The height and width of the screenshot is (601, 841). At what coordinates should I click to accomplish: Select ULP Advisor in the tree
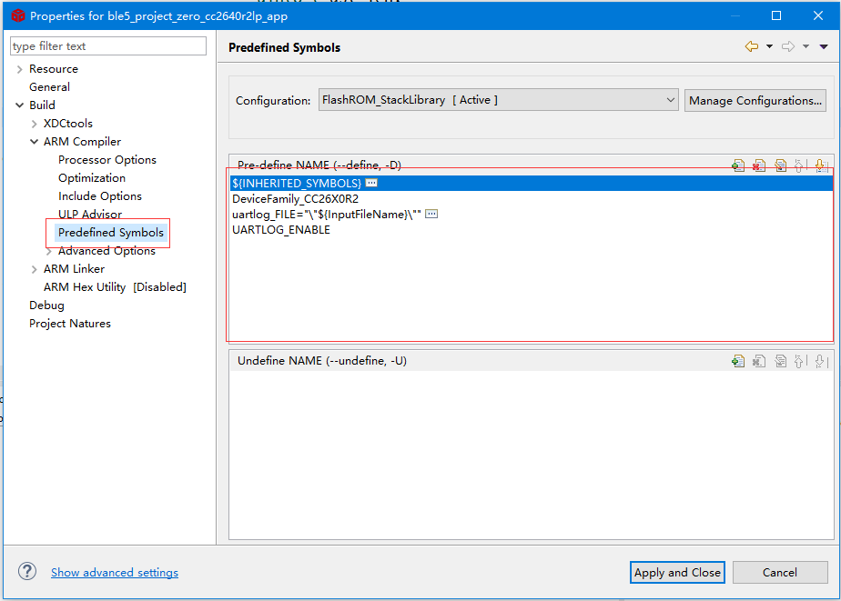point(90,215)
